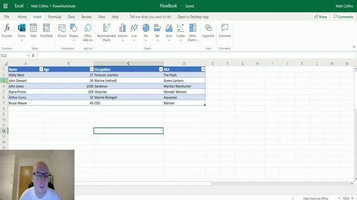357x200 pixels.
Task: Collapse the ribbon with the chevron
Action: [354, 47]
